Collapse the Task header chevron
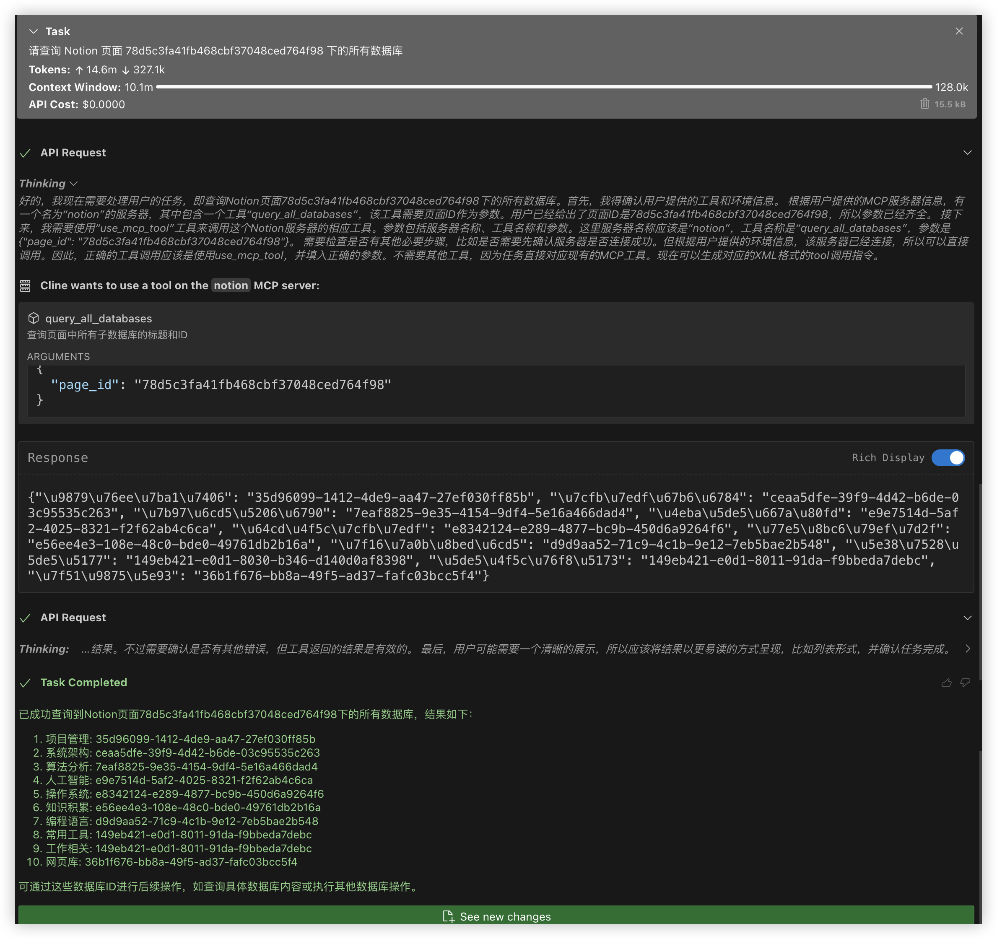 [34, 31]
